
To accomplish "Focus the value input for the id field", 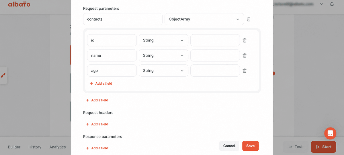I will (x=215, y=40).
